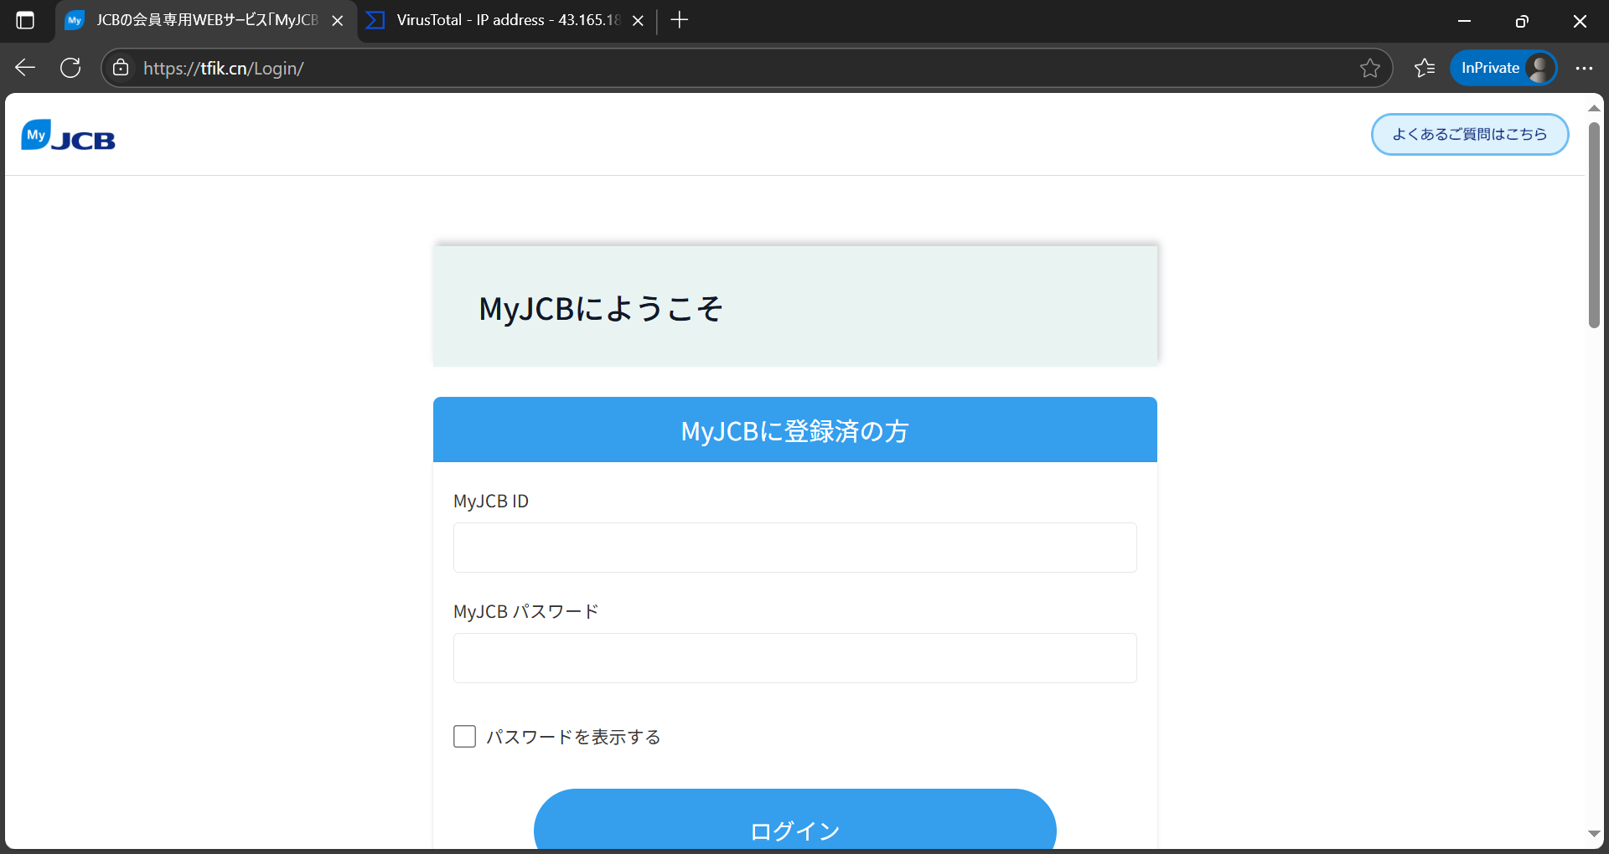Open the browser Settings and more menu
The width and height of the screenshot is (1609, 854).
[x=1584, y=68]
